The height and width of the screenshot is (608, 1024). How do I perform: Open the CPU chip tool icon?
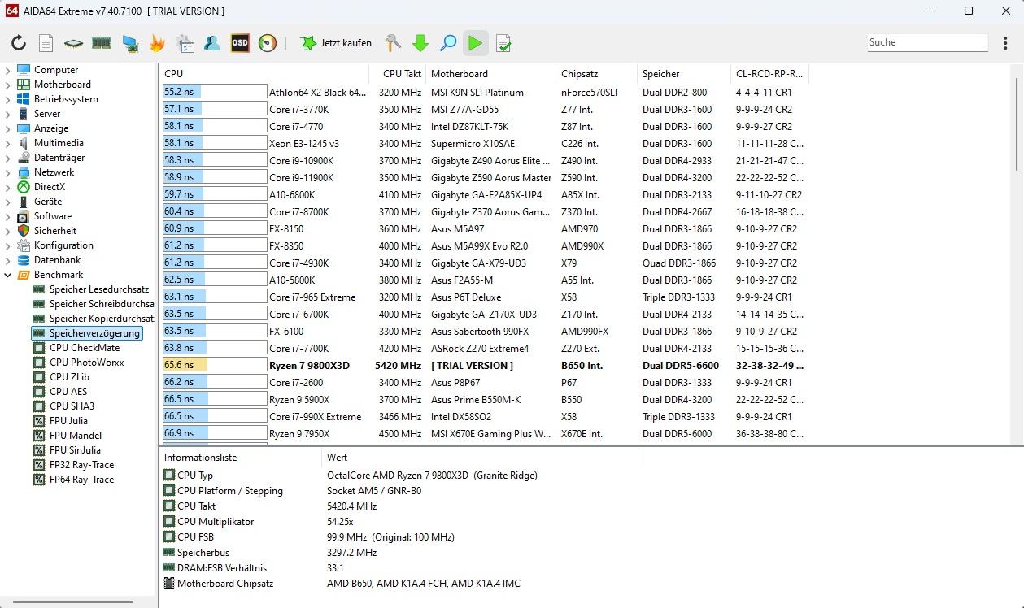coord(74,43)
